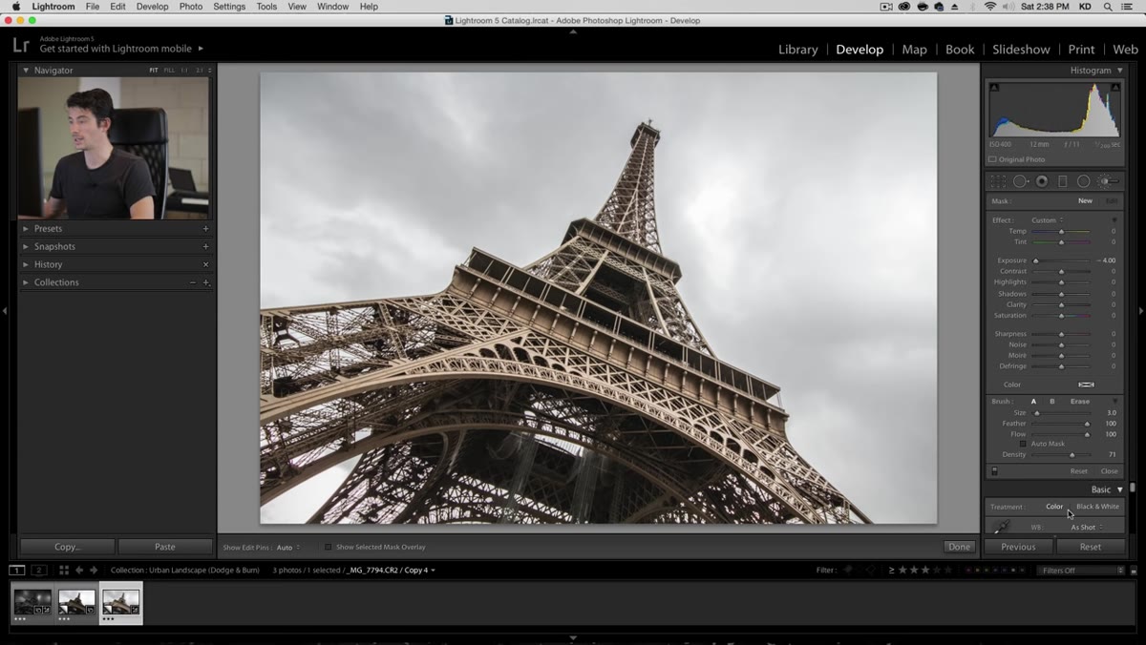Image resolution: width=1146 pixels, height=645 pixels.
Task: Click the Previous button
Action: 1018,547
